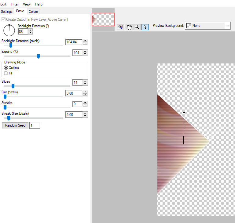The height and width of the screenshot is (223, 235).
Task: Click the Backlight Distance slider handle
Action: click(11, 45)
